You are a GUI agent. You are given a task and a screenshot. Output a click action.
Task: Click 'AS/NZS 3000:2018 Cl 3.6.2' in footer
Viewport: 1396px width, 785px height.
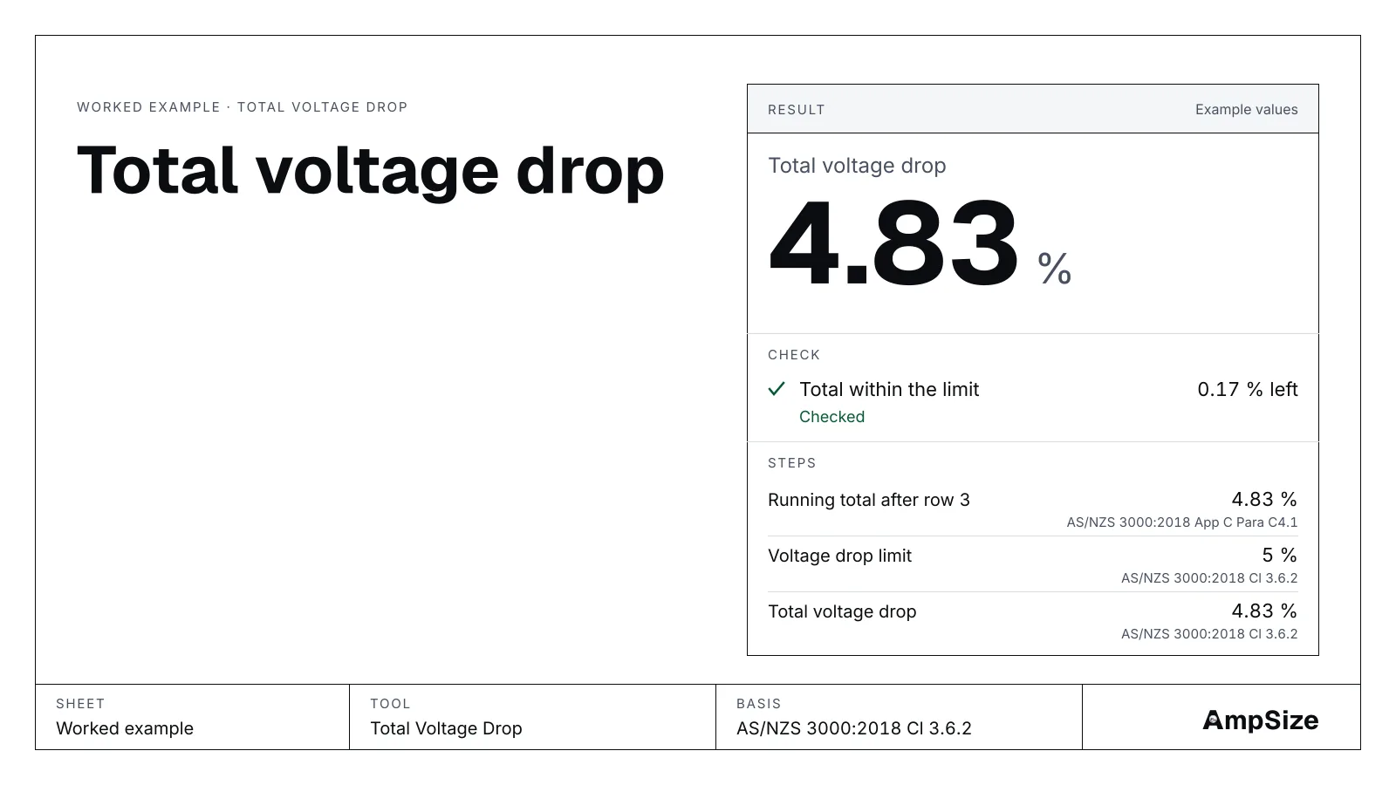click(x=854, y=728)
